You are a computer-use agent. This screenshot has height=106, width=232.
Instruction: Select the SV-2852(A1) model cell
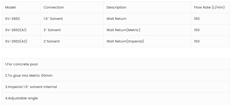pos(16,30)
